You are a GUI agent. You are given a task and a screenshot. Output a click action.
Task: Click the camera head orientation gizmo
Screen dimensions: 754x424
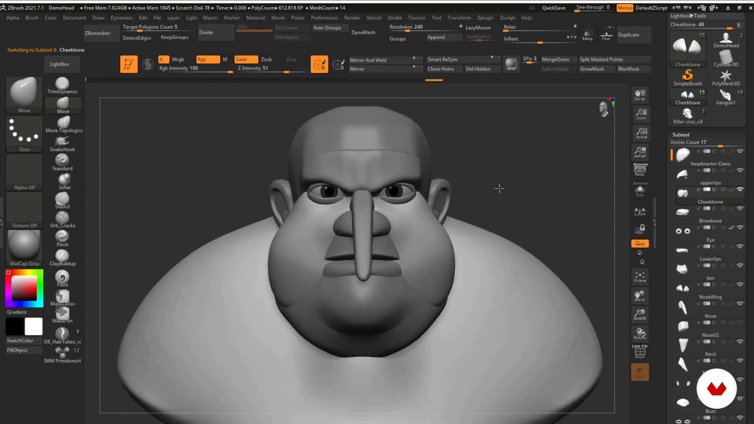click(x=604, y=109)
